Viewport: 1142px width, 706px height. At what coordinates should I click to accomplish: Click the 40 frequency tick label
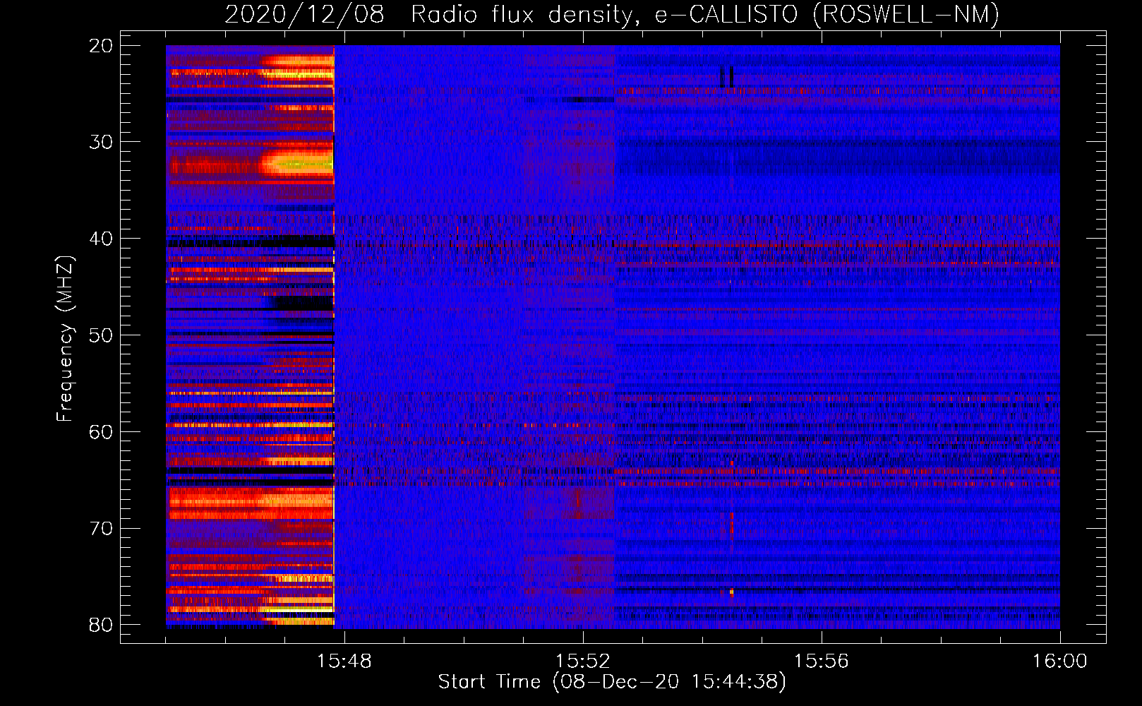(x=102, y=239)
